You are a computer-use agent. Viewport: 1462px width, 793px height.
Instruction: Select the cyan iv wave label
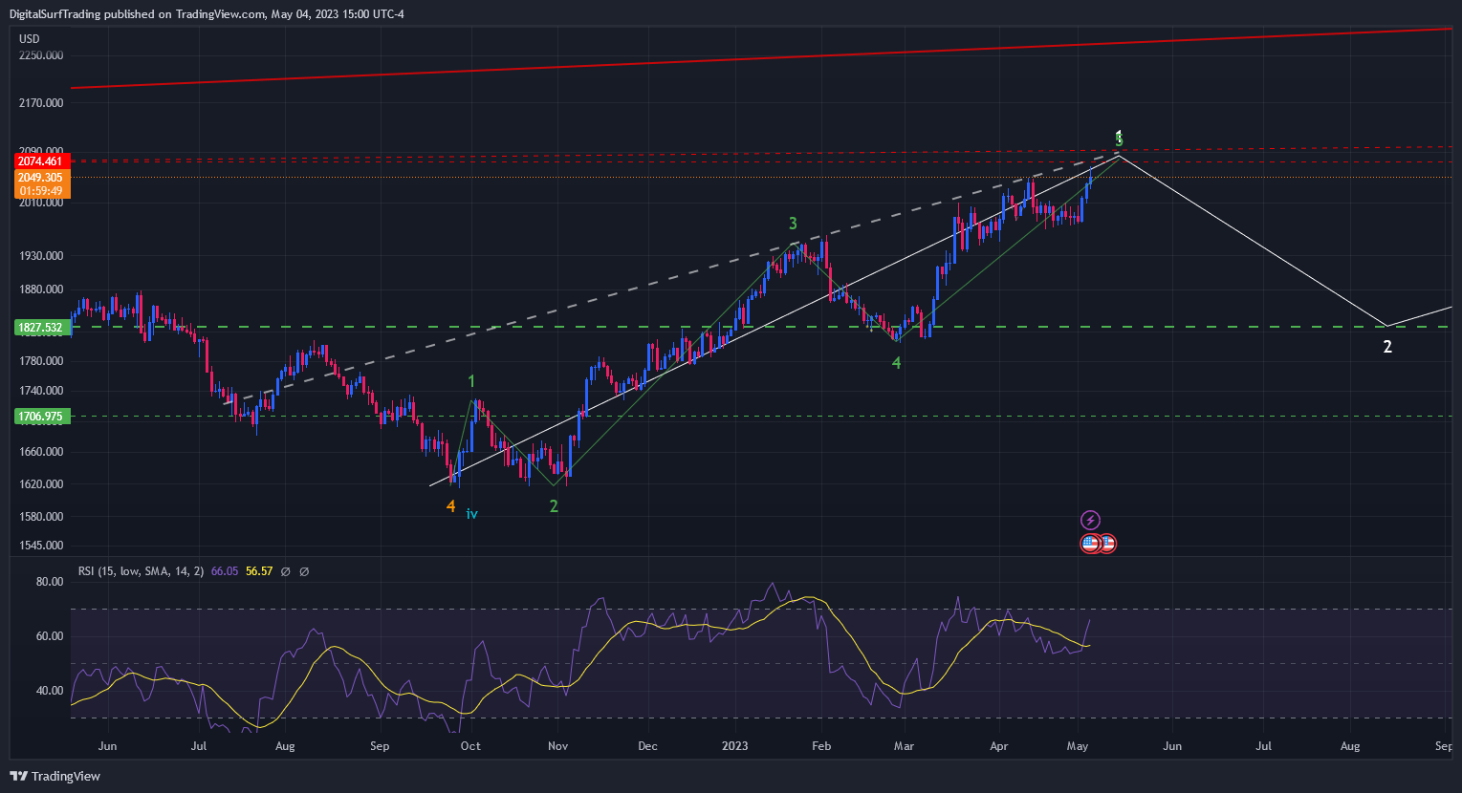pyautogui.click(x=471, y=514)
